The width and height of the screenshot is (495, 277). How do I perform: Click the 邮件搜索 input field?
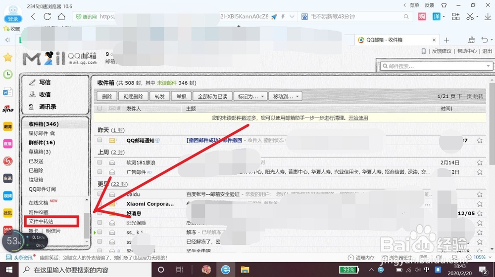(x=436, y=66)
